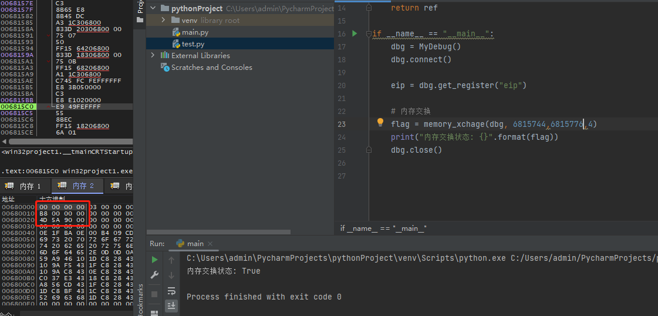Click the return ref line

pyautogui.click(x=414, y=8)
